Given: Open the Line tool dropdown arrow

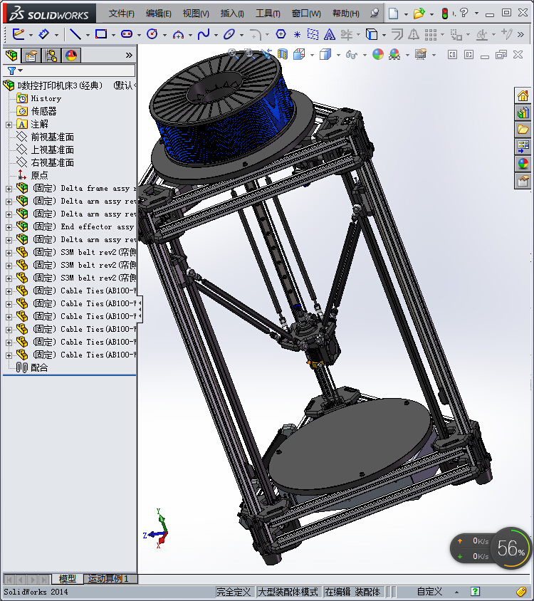Looking at the screenshot, I should point(88,35).
